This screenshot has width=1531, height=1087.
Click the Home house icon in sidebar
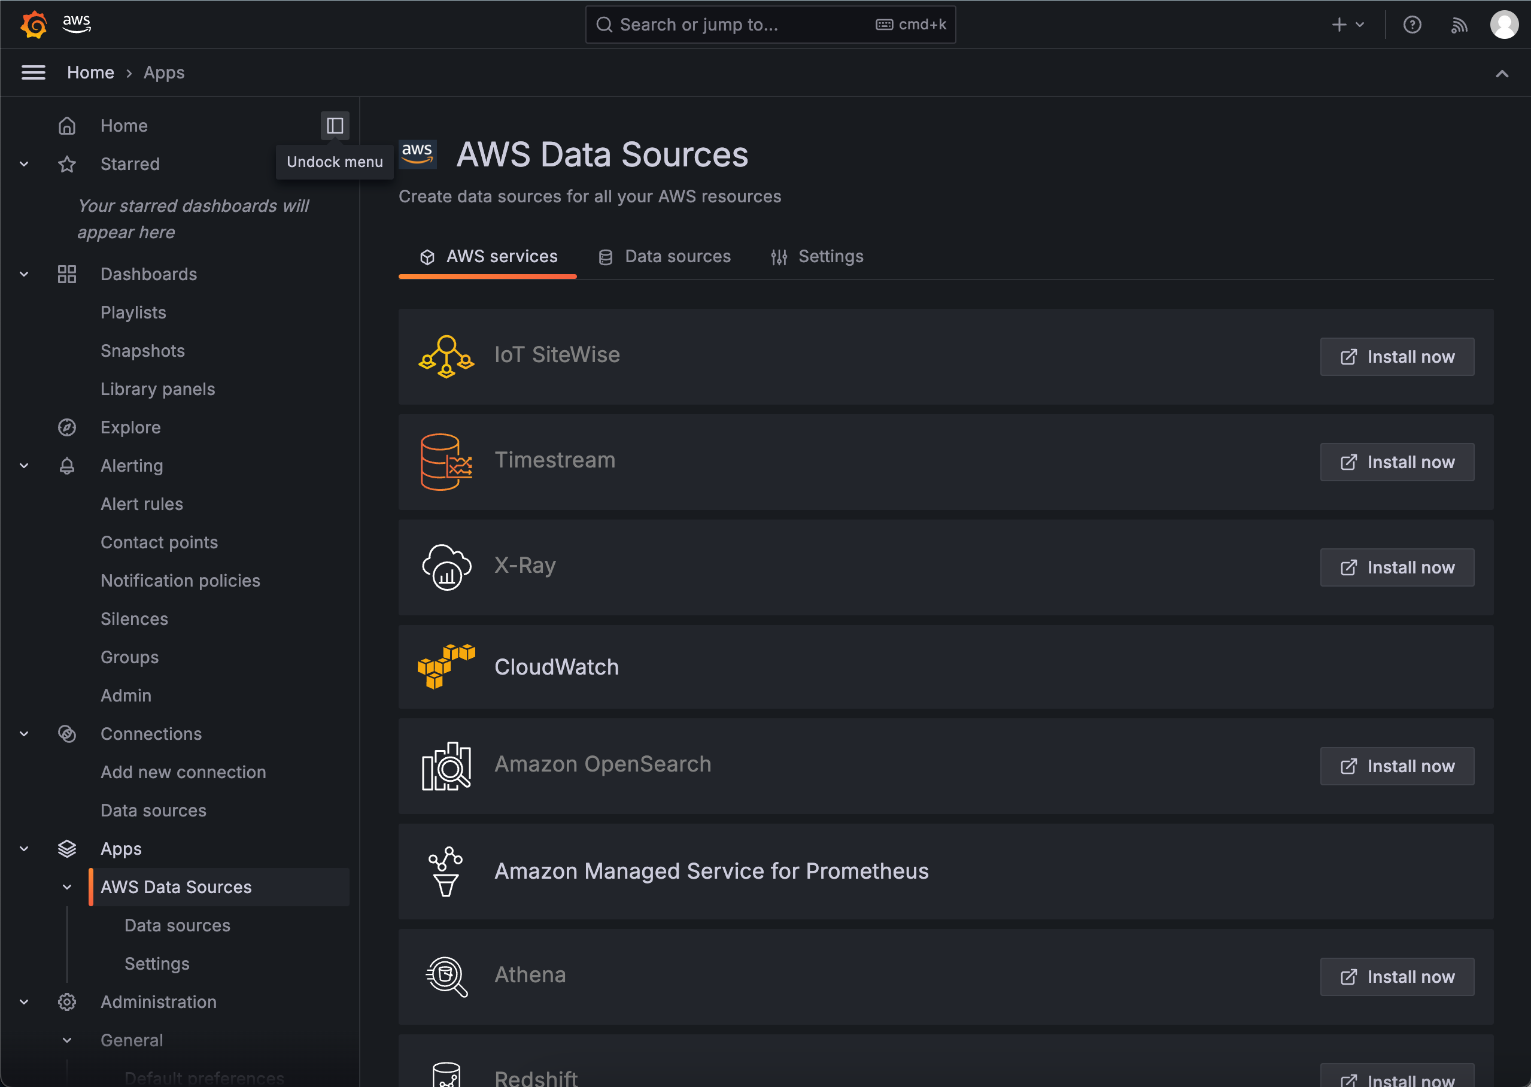(x=67, y=125)
